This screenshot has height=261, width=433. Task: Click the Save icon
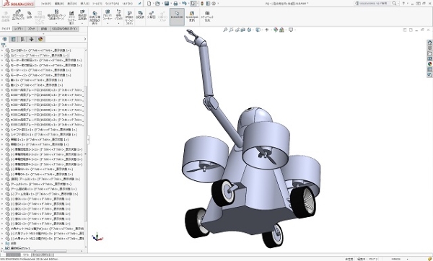pos(167,4)
